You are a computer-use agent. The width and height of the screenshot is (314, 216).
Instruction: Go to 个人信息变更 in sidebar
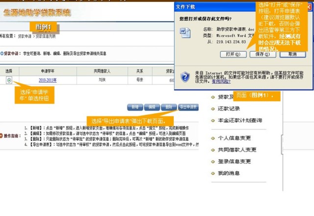234,138
